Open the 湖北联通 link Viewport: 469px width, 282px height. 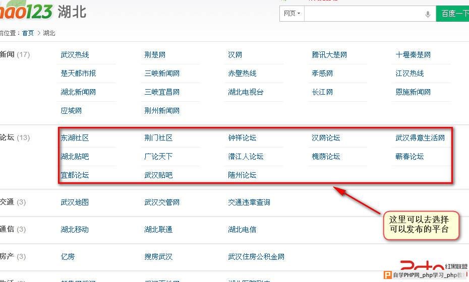click(x=158, y=230)
